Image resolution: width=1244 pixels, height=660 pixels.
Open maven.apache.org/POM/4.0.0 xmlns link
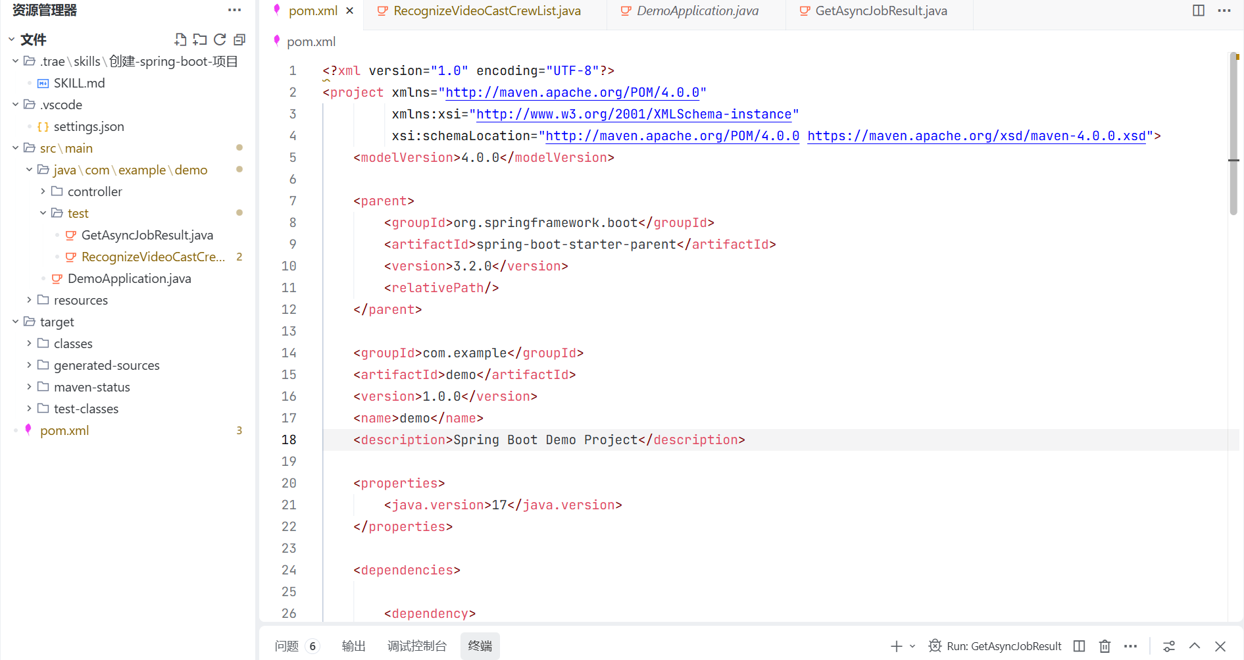click(x=572, y=92)
